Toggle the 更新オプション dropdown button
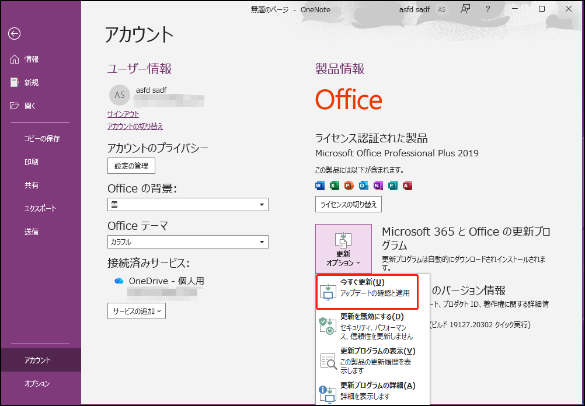 344,249
